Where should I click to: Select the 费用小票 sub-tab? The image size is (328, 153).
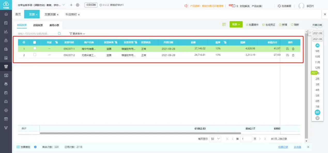tap(54, 25)
